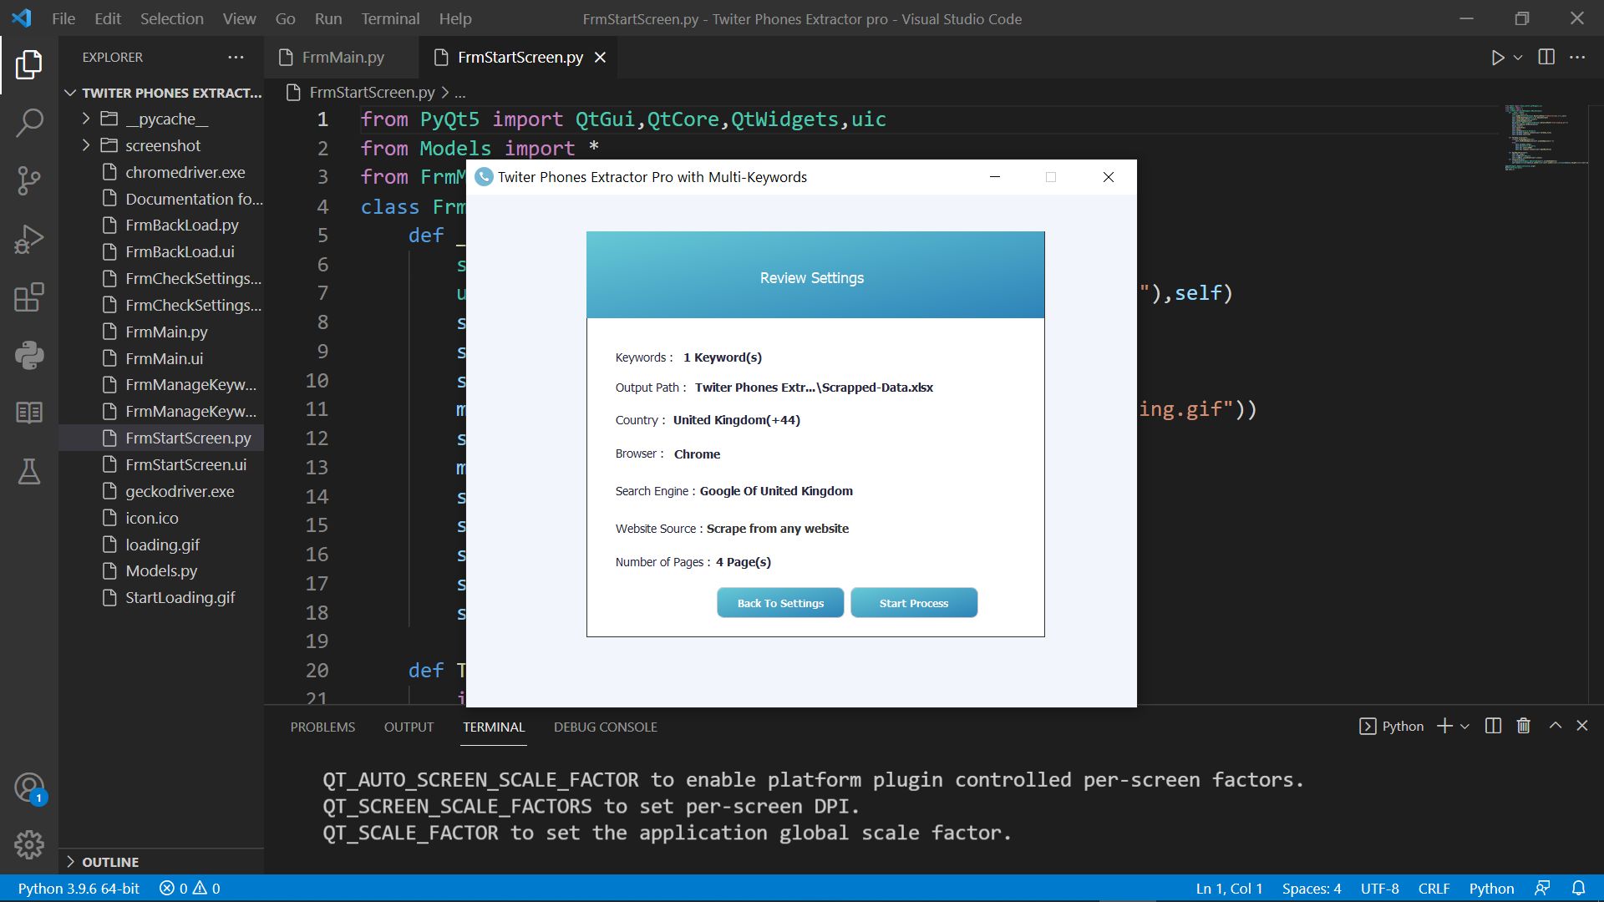Add a new terminal with plus icon
This screenshot has height=902, width=1604.
point(1444,726)
